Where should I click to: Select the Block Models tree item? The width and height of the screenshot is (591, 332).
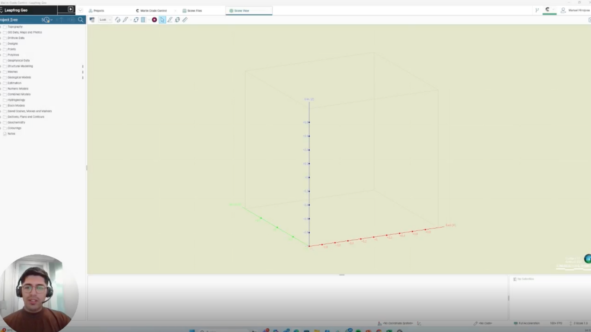tap(16, 106)
